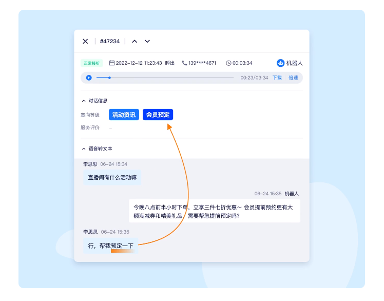Screen dimensions: 384x301
Task: Select the 活动资讯 tag
Action: point(124,115)
